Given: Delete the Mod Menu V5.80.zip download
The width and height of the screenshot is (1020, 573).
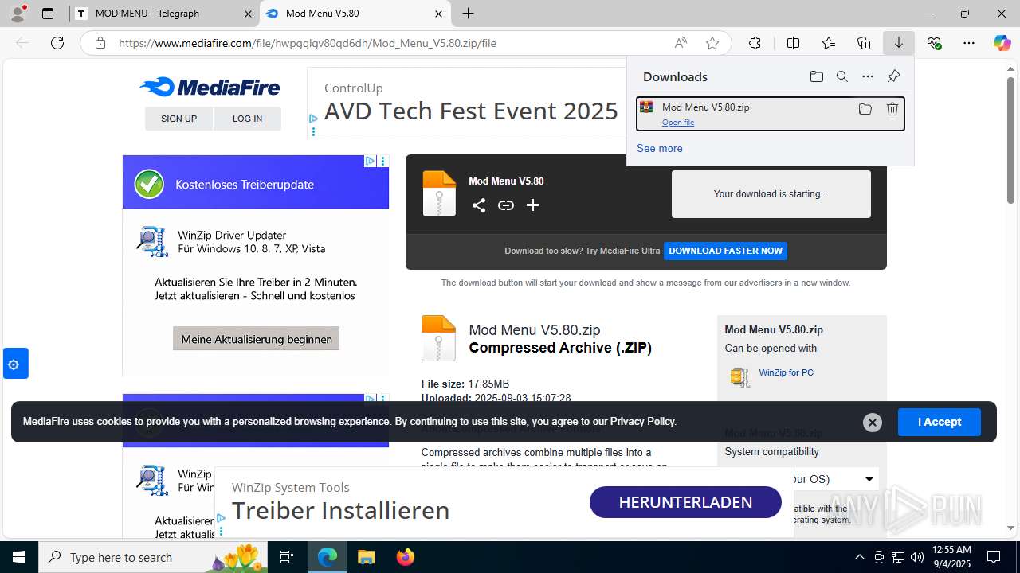Looking at the screenshot, I should click(892, 109).
